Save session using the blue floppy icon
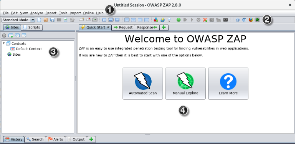The image size is (296, 144). coord(52,20)
